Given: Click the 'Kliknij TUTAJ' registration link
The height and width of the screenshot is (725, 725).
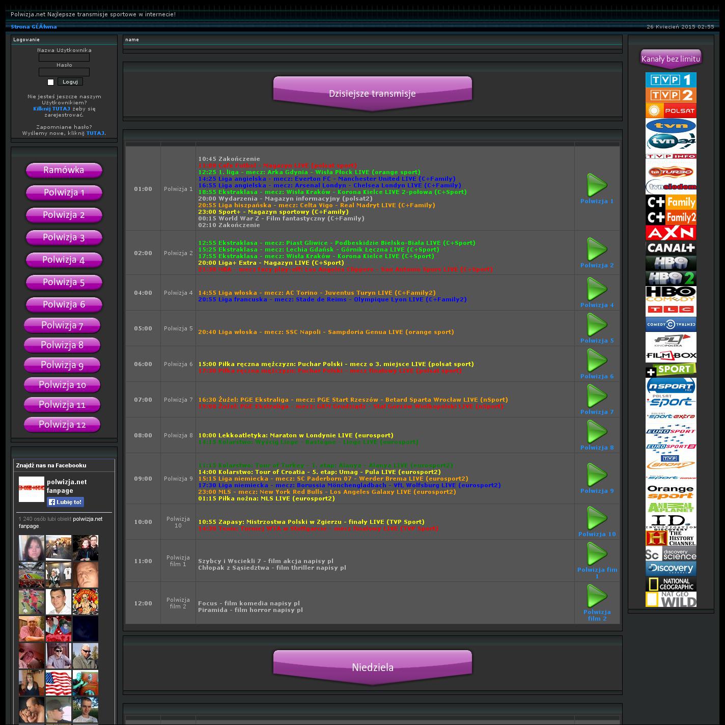Looking at the screenshot, I should (x=51, y=108).
